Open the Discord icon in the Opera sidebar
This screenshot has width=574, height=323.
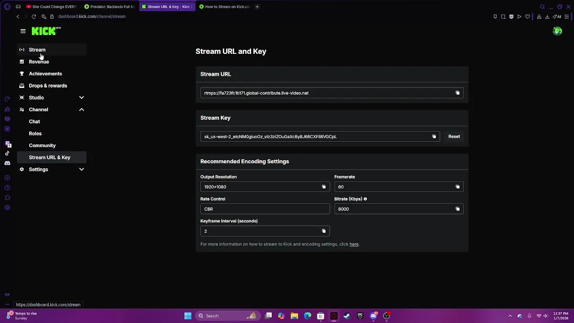coord(7,163)
